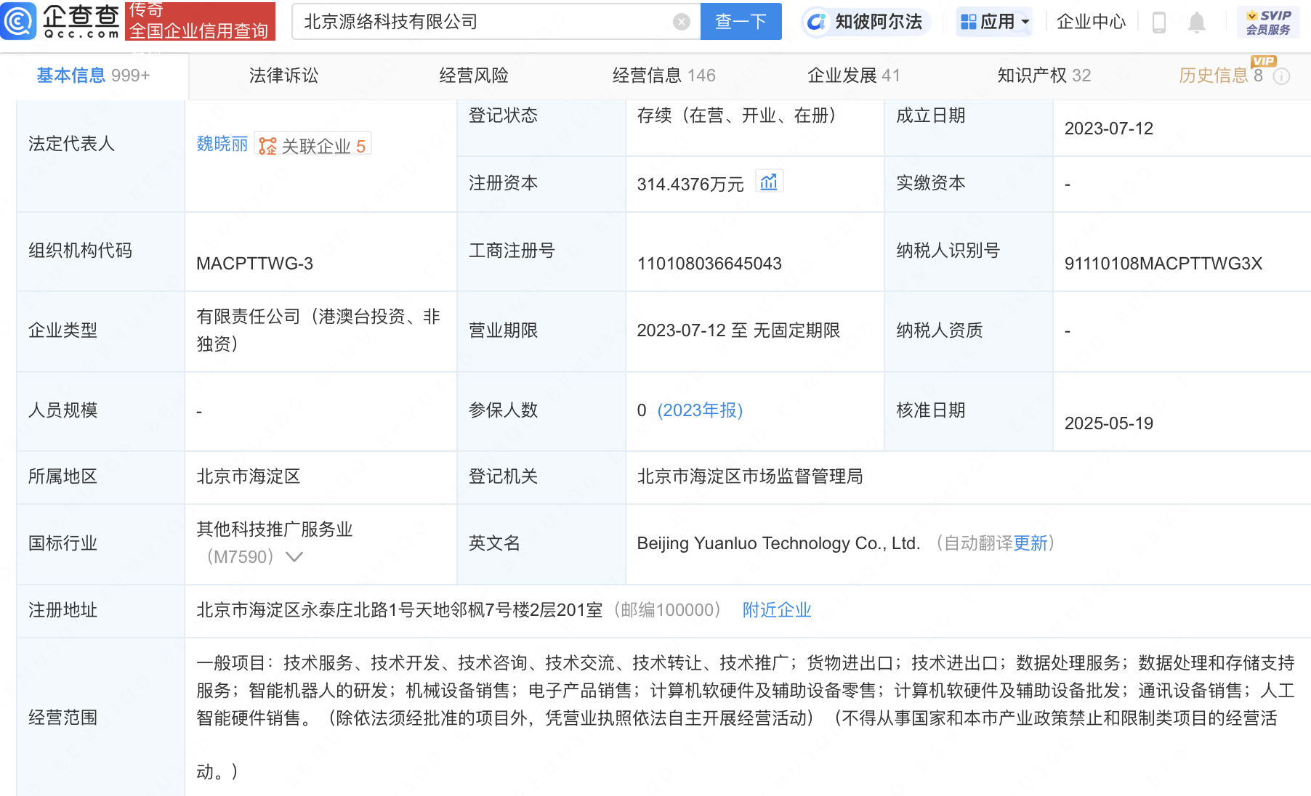Select organization code MACPTTWG-3
1311x796 pixels.
tap(254, 264)
